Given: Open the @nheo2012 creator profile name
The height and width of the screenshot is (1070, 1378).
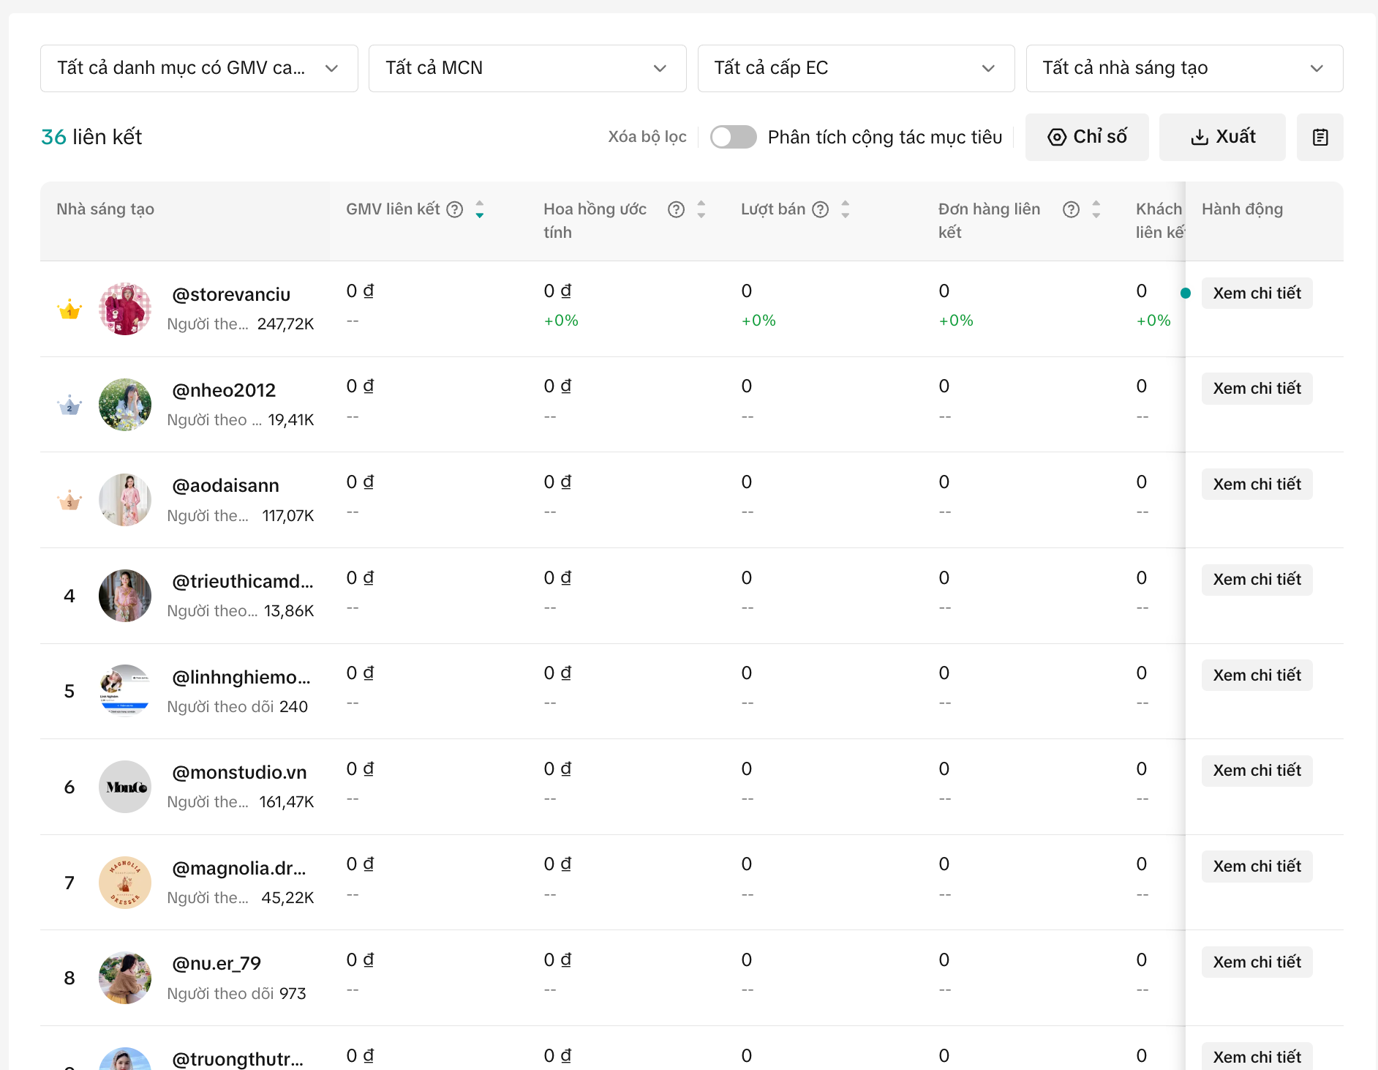Looking at the screenshot, I should pos(224,391).
